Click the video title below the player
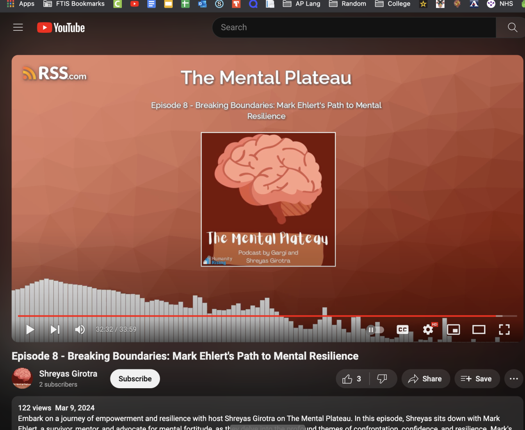The height and width of the screenshot is (430, 525). [185, 356]
